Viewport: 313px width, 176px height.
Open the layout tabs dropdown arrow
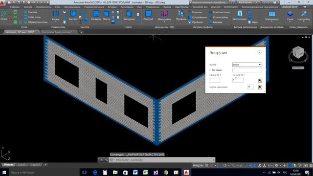click(x=45, y=165)
